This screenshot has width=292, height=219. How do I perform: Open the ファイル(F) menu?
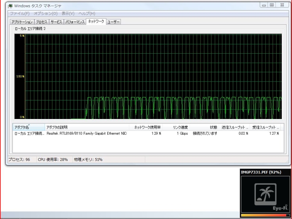[x=20, y=14]
